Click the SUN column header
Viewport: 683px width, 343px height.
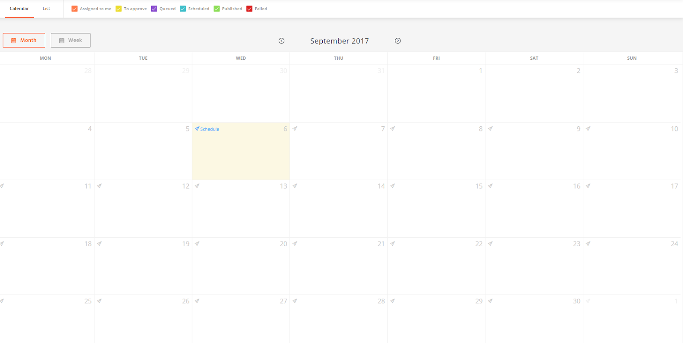tap(632, 58)
